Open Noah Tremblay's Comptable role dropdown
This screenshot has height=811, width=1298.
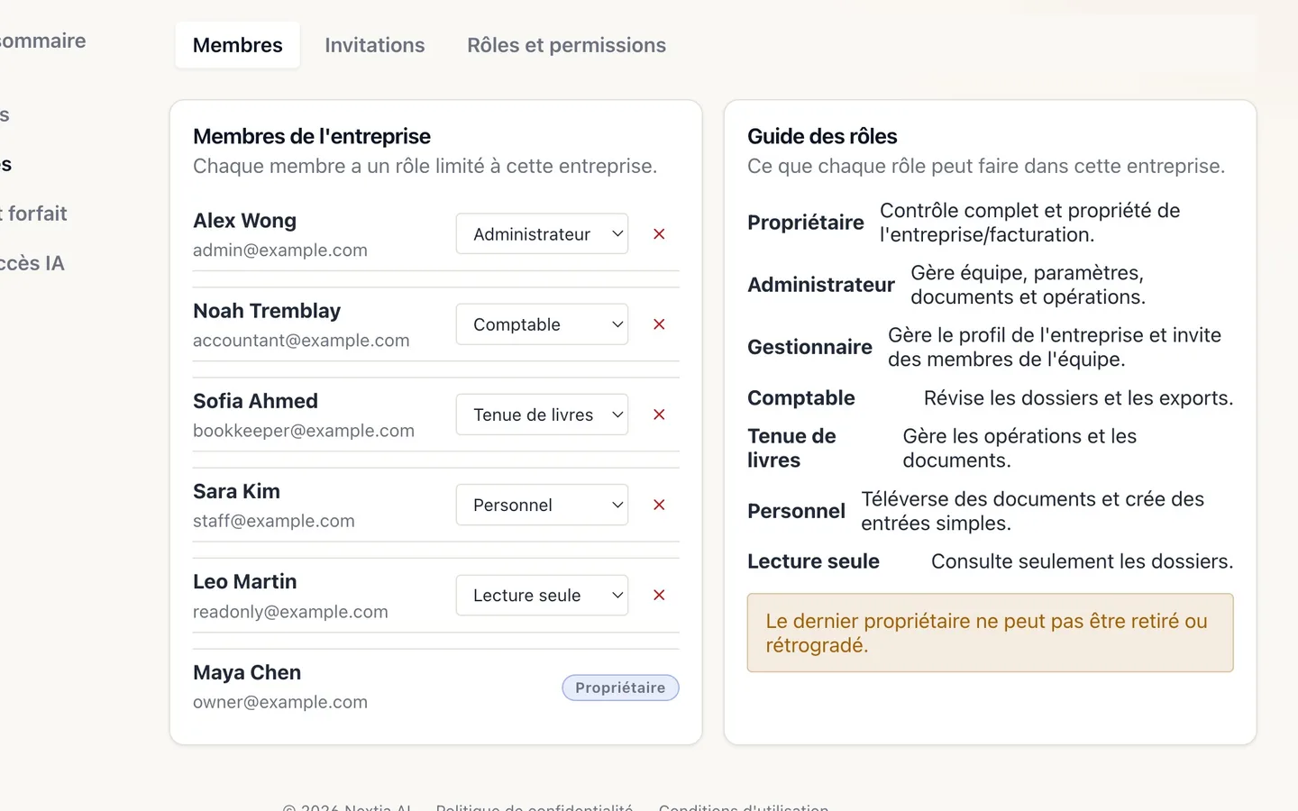point(542,324)
